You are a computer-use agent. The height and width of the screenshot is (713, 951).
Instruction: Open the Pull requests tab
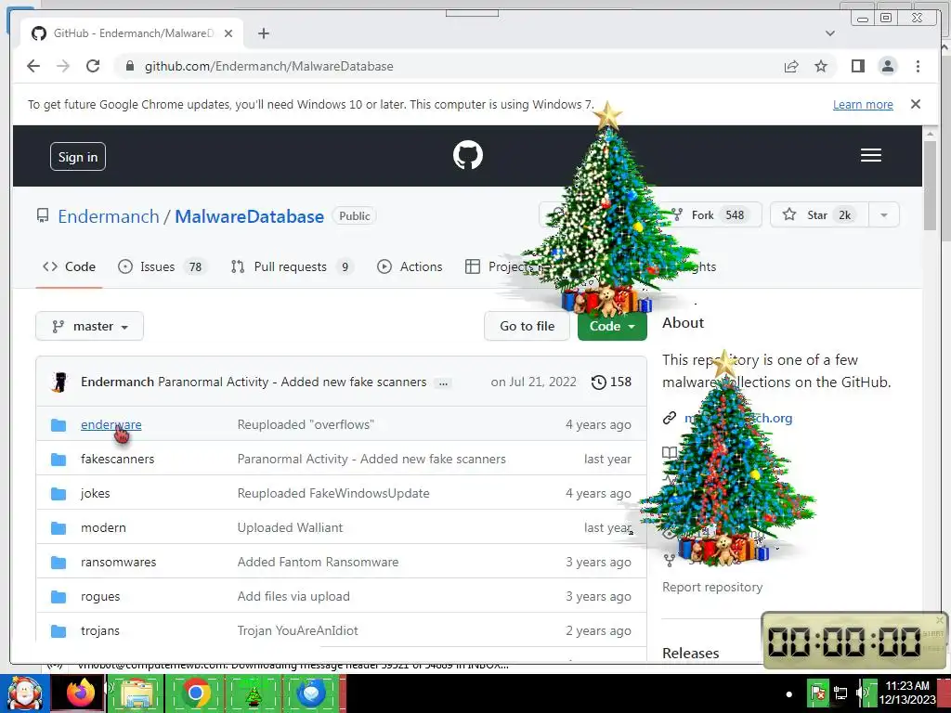click(293, 266)
